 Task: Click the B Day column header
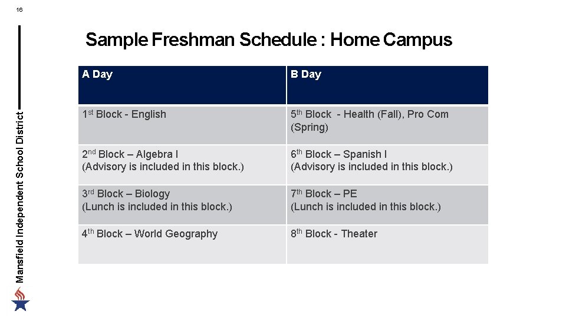(306, 74)
